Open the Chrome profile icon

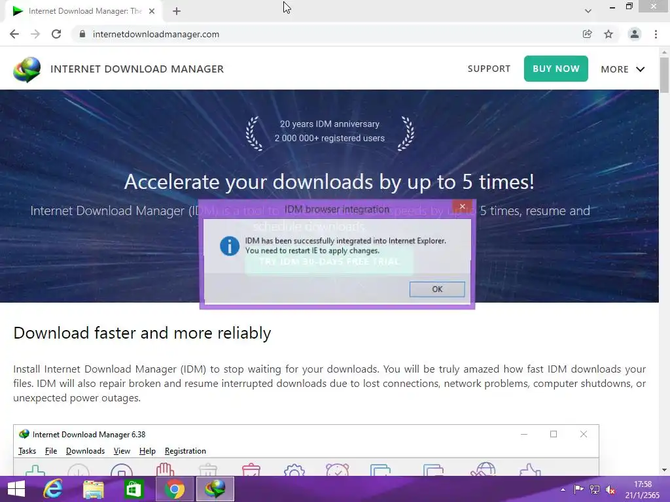pyautogui.click(x=635, y=34)
